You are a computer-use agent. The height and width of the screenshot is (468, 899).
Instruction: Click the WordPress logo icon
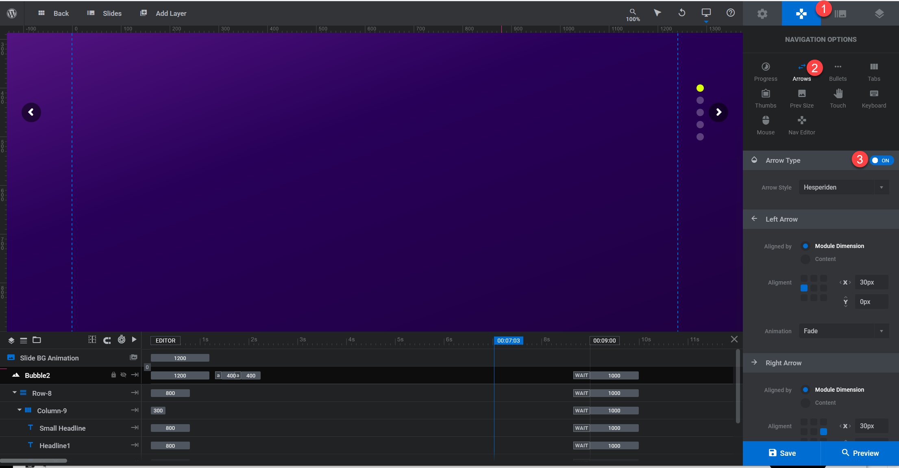click(12, 13)
